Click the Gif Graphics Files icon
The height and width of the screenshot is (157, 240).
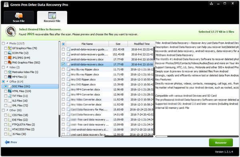click(x=10, y=48)
